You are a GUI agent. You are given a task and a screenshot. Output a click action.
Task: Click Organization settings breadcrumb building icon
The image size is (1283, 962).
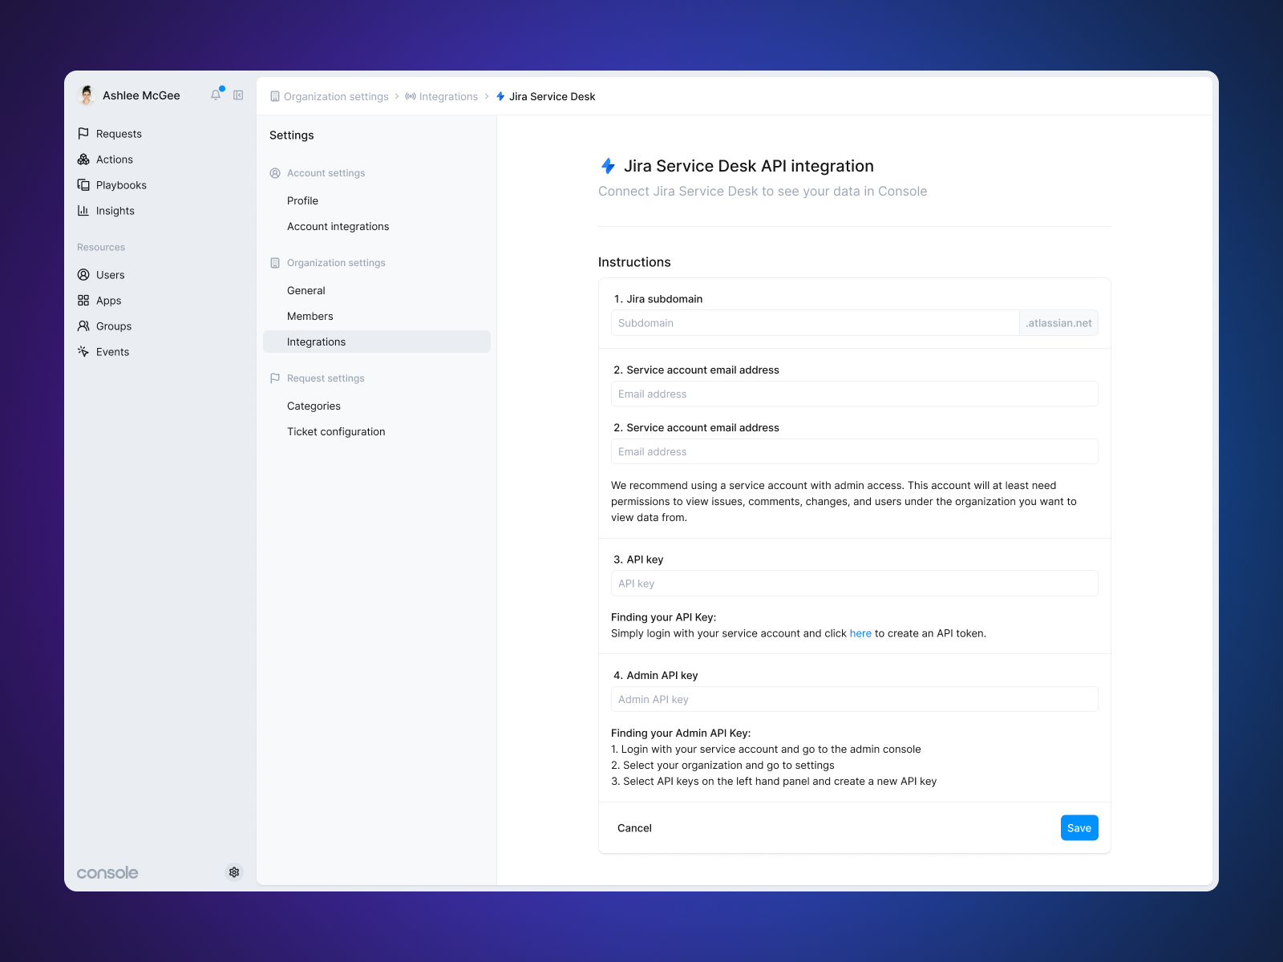click(275, 96)
